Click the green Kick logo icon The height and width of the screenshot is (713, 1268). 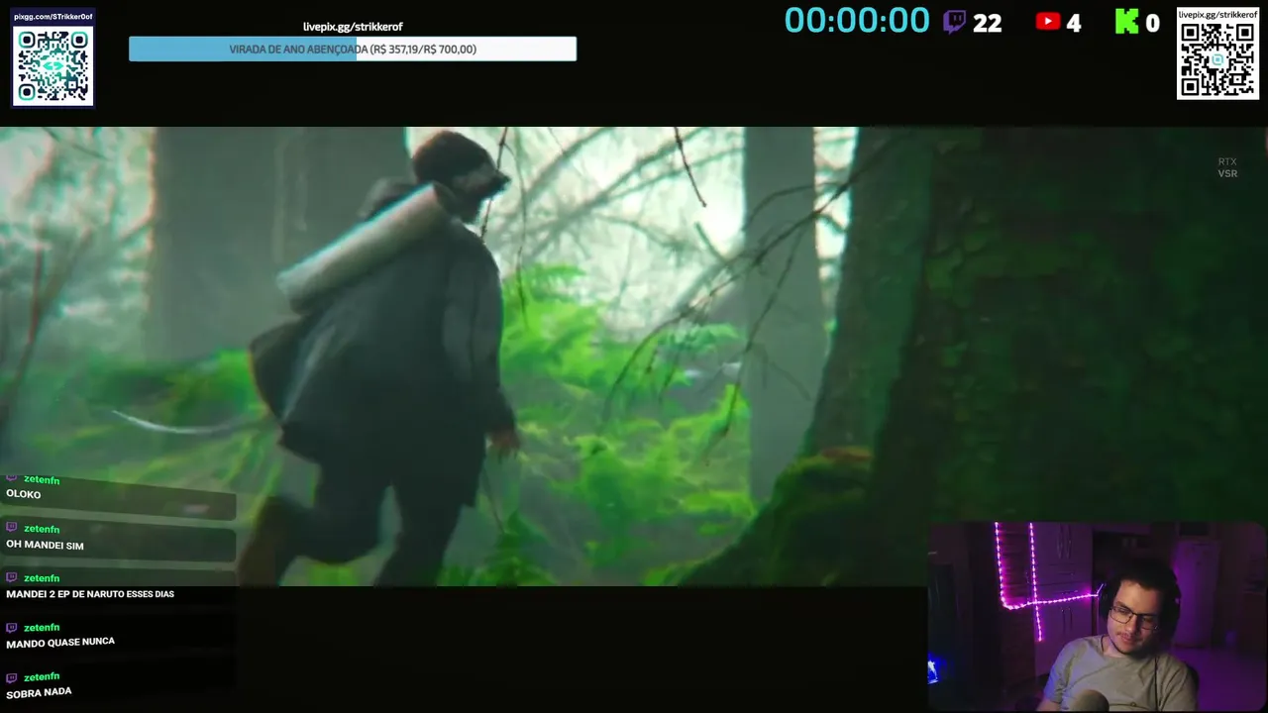1126,22
